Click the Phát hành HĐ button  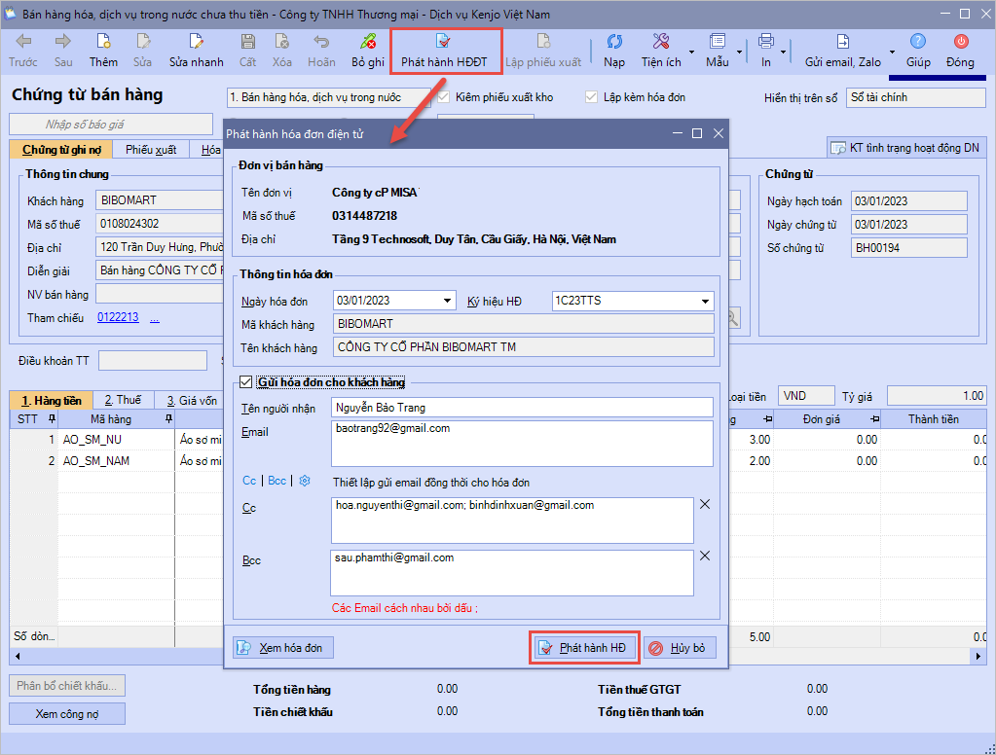[584, 647]
